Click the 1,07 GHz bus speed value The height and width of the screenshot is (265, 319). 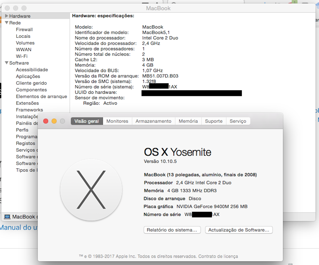(152, 70)
